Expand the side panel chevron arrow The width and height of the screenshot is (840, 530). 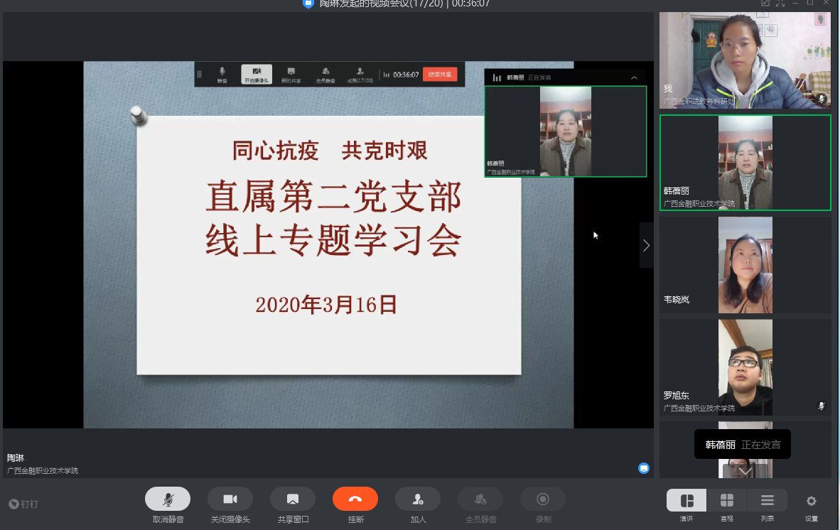tap(646, 245)
